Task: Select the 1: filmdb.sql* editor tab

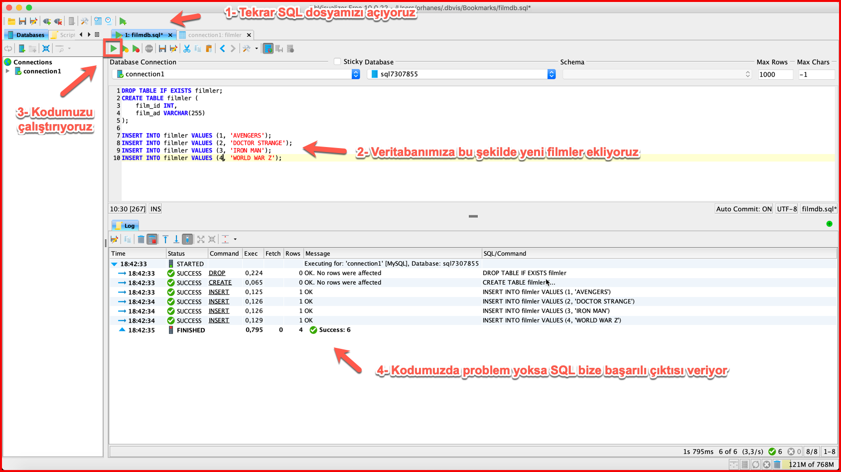Action: click(x=143, y=35)
